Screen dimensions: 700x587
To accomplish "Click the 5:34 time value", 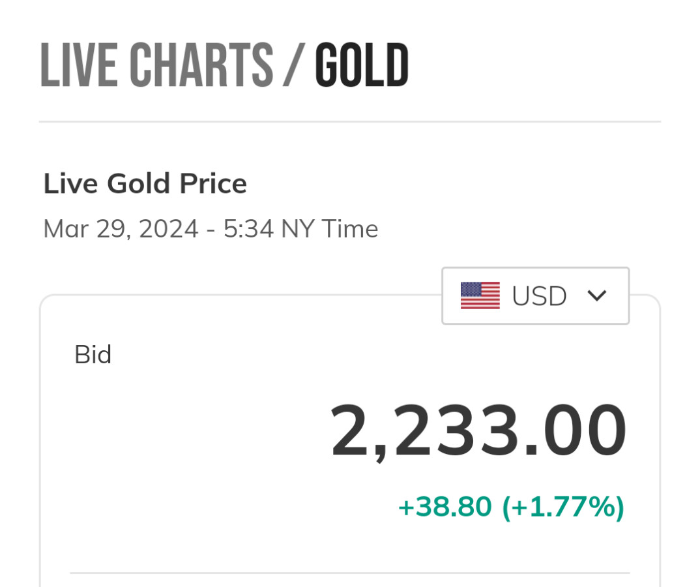I will [x=248, y=229].
